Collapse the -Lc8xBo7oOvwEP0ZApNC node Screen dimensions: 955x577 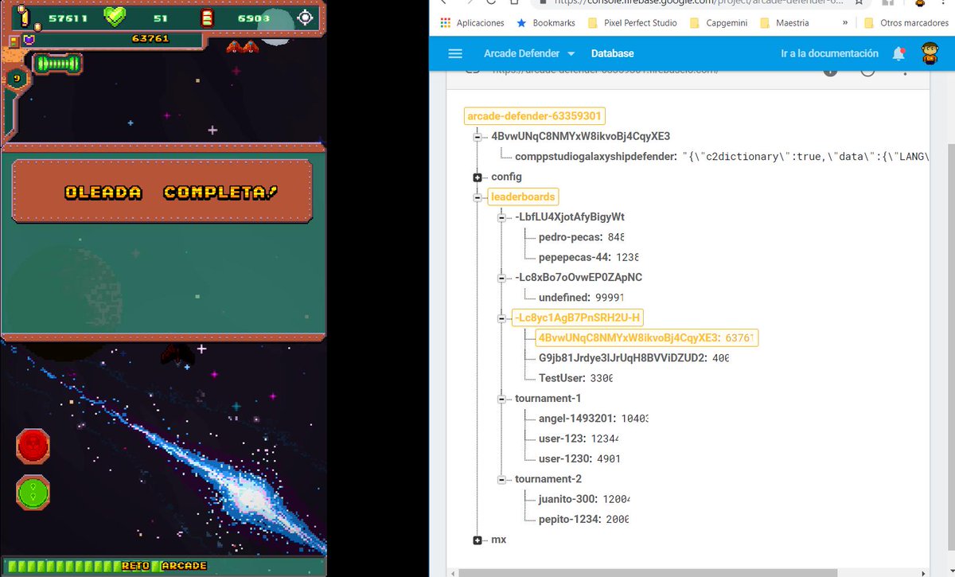501,278
